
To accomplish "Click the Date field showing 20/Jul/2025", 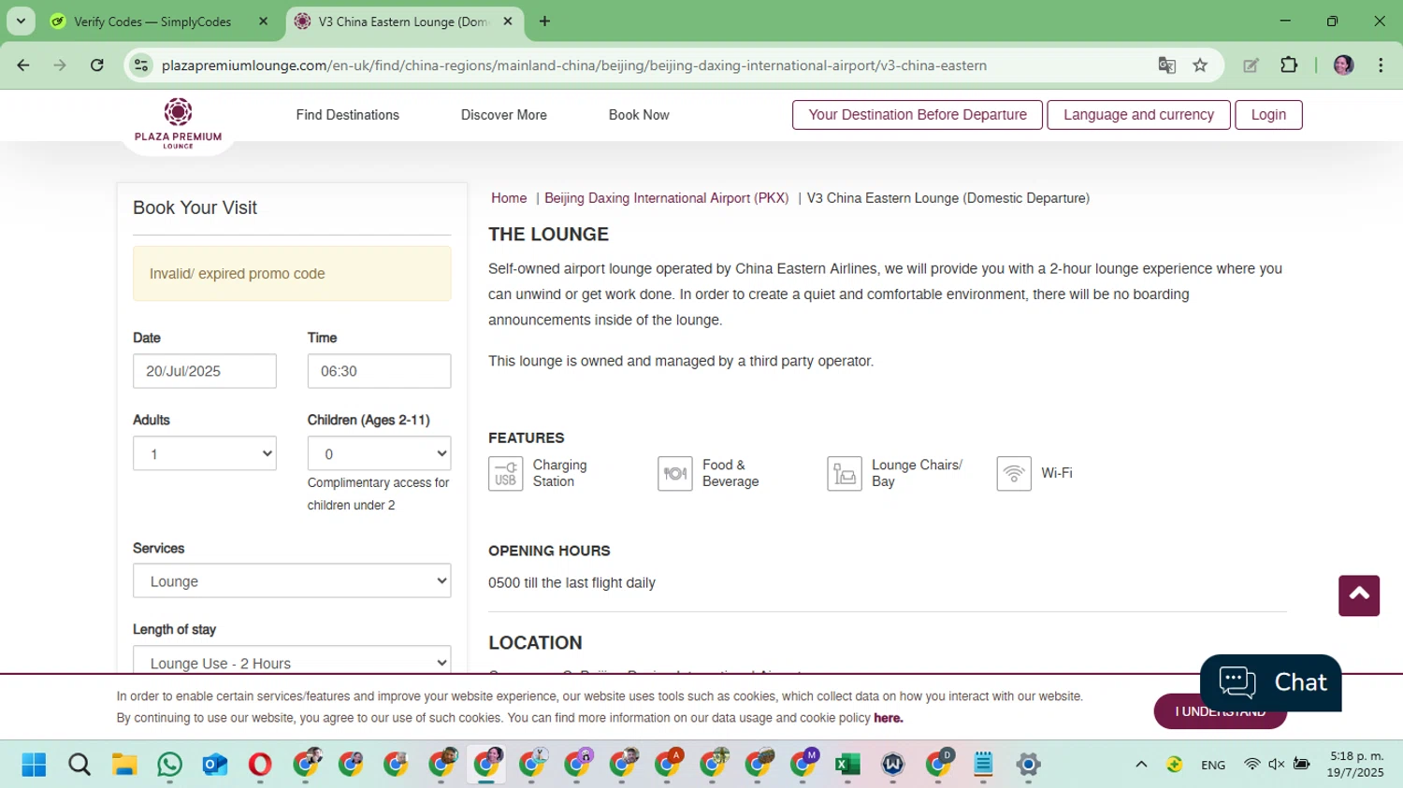I will coord(204,371).
